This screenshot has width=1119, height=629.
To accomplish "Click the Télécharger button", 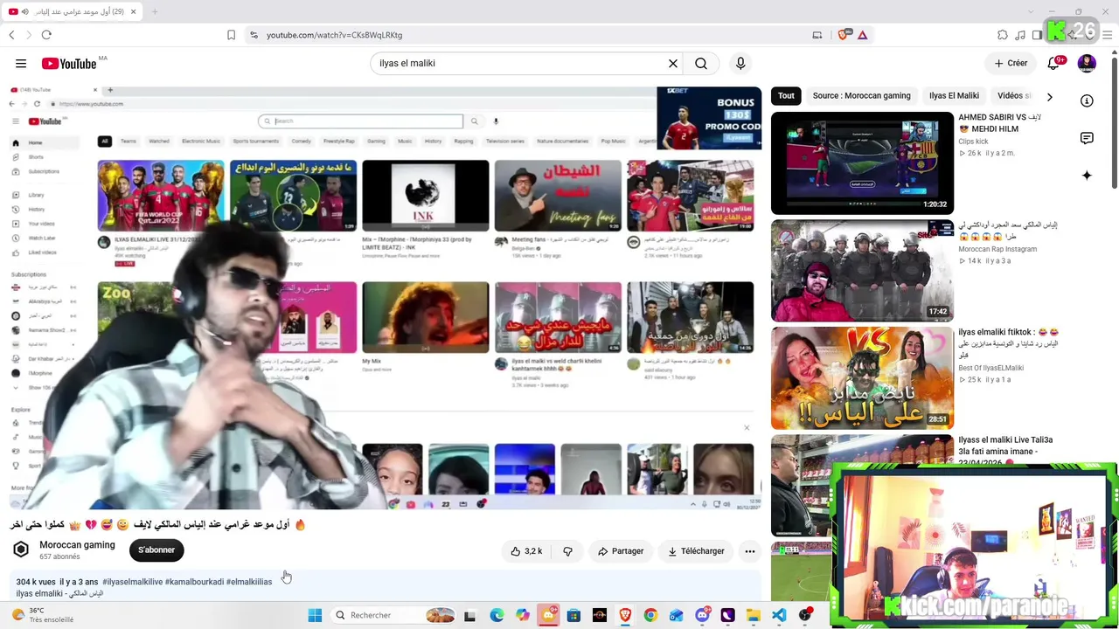I will point(697,551).
